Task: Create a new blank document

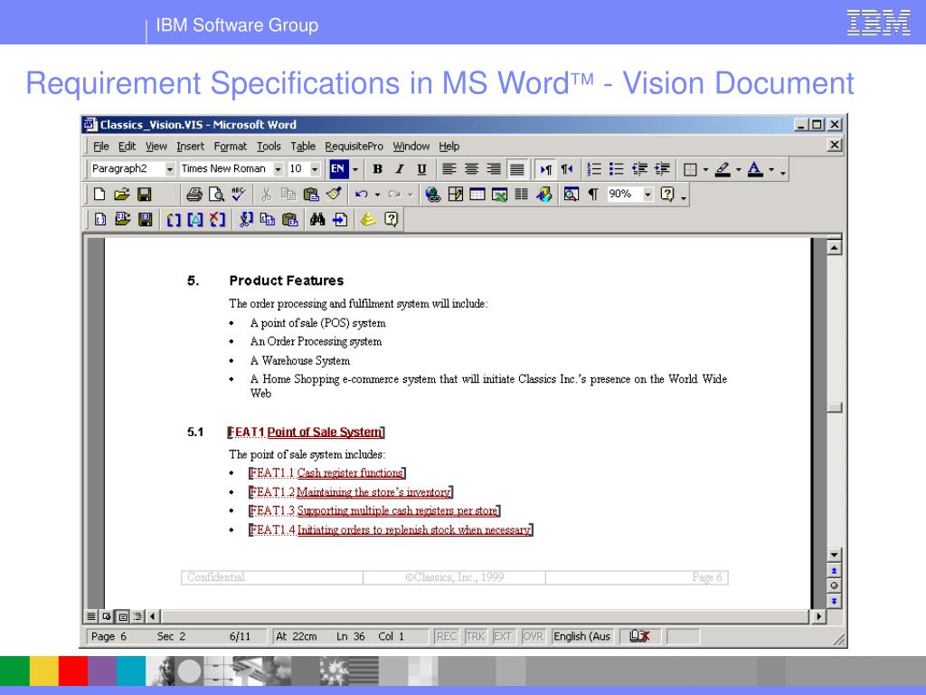Action: 99,195
